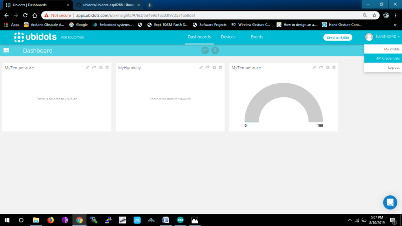402x226 pixels.
Task: Click the user avatar icon
Action: pyautogui.click(x=369, y=37)
